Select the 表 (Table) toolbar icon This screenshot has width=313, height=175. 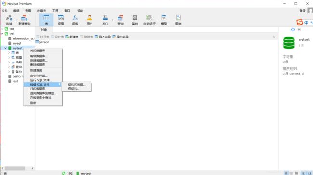click(46, 20)
